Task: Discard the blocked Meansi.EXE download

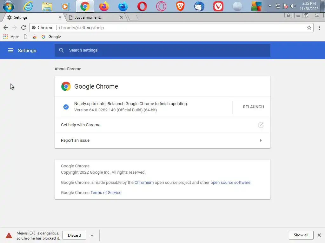Action: pyautogui.click(x=74, y=235)
